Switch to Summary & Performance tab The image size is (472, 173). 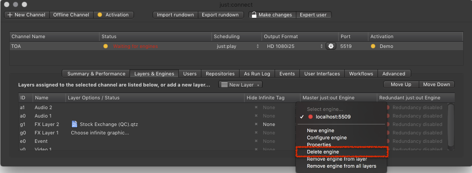tap(96, 74)
